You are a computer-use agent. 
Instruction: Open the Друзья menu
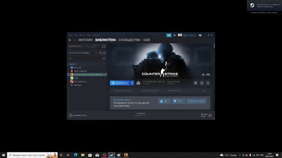tap(82, 35)
